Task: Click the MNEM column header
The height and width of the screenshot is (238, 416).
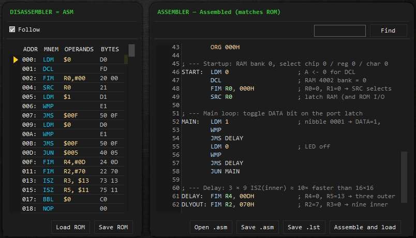Action: click(51, 49)
